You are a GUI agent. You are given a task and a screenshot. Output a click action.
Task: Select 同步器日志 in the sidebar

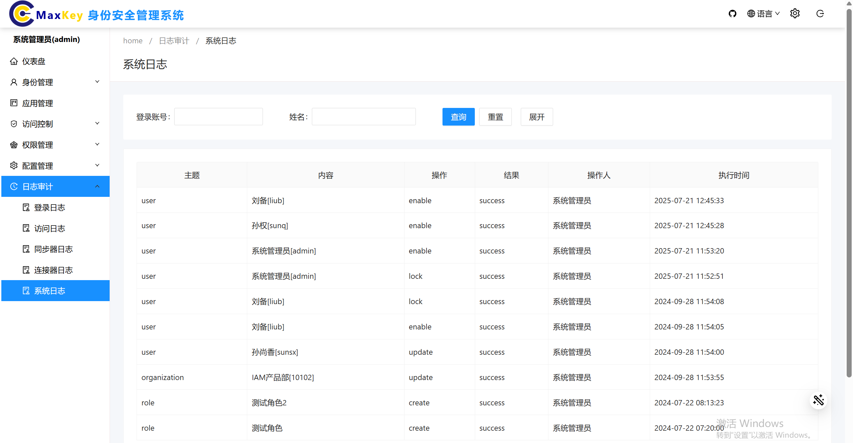point(53,249)
